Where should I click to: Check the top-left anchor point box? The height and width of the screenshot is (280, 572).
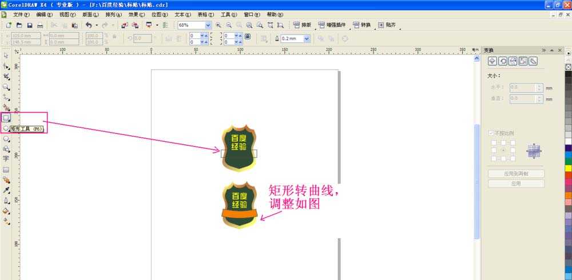[492, 142]
